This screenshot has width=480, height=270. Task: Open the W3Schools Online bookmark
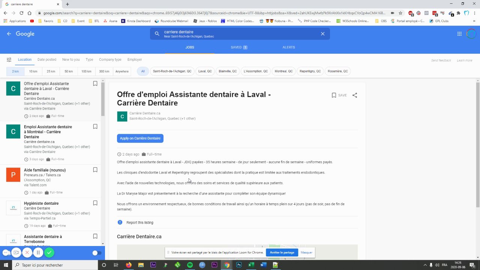pyautogui.click(x=352, y=21)
